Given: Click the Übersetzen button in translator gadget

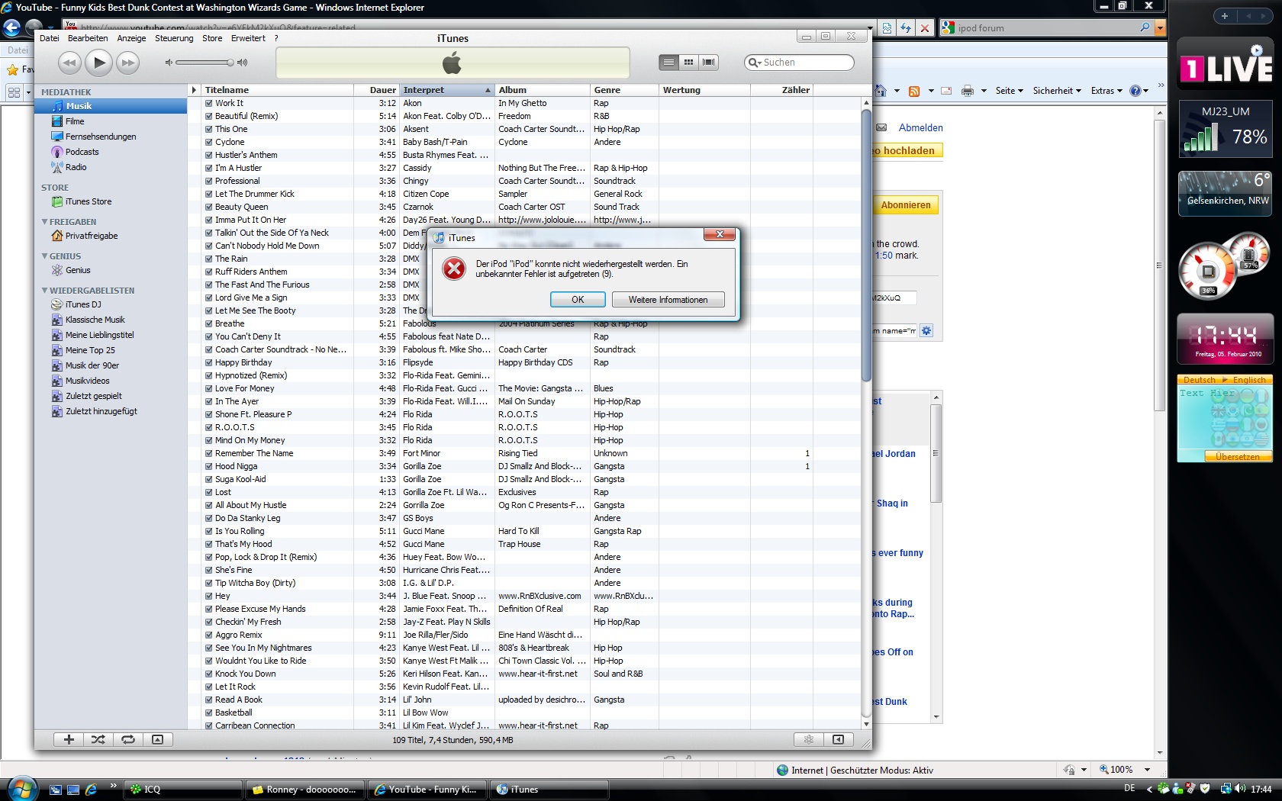Looking at the screenshot, I should click(x=1237, y=456).
